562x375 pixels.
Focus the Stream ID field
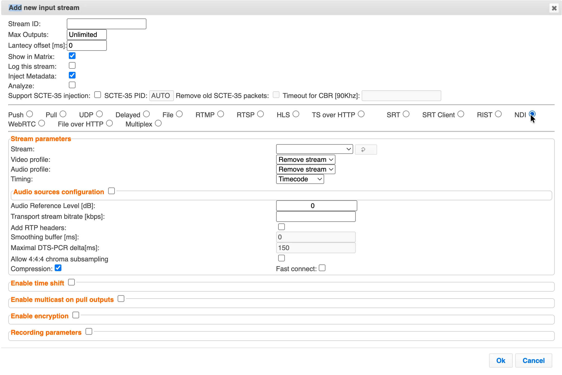[107, 24]
